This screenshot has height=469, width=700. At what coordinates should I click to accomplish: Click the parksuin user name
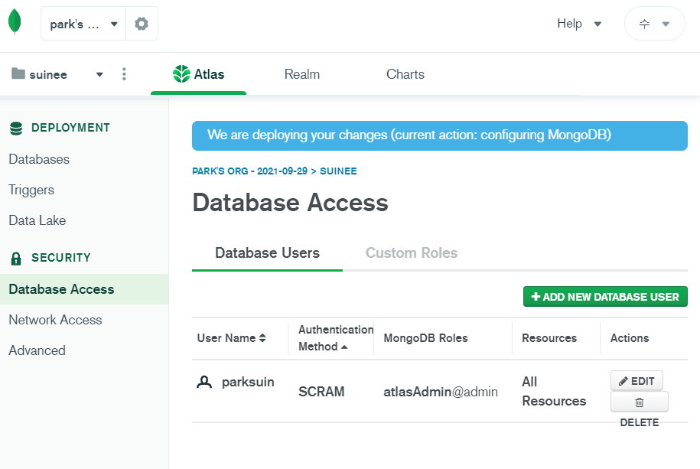click(248, 383)
